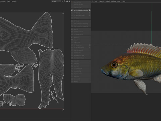Open UV Unwrap settings gear
161x121 pixels.
point(90,13)
